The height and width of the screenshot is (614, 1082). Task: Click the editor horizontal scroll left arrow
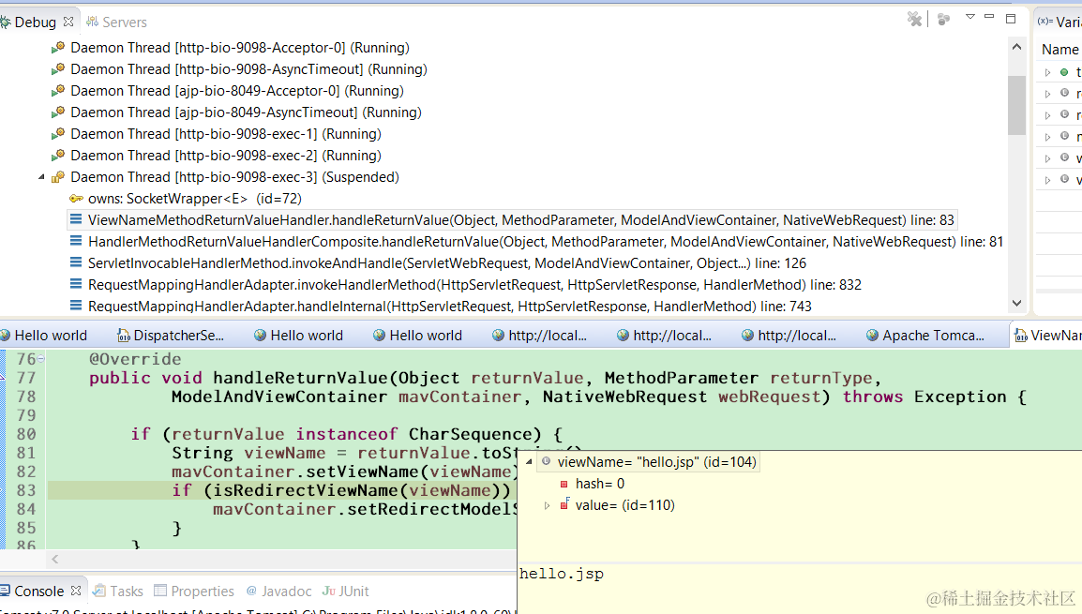[x=55, y=560]
